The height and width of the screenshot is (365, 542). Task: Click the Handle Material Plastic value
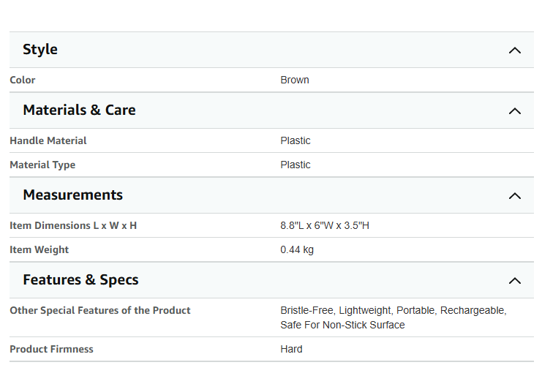[296, 140]
